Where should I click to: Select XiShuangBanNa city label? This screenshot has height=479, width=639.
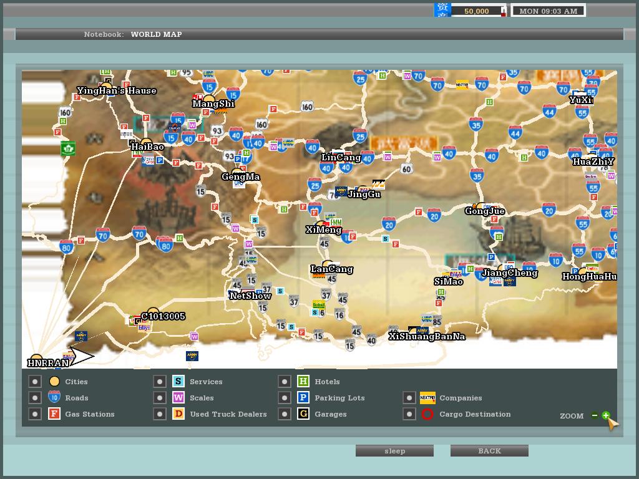[x=427, y=336]
